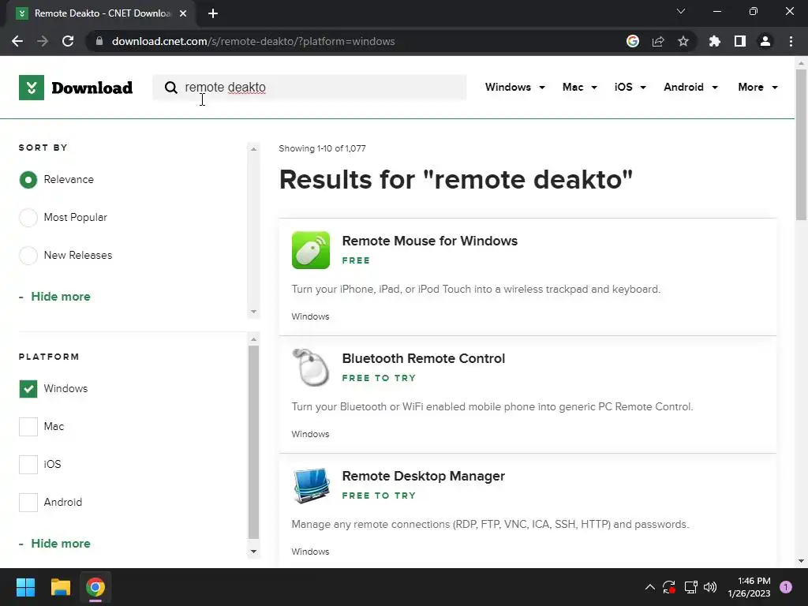808x606 pixels.
Task: Open the Chrome profile icon
Action: 765,41
